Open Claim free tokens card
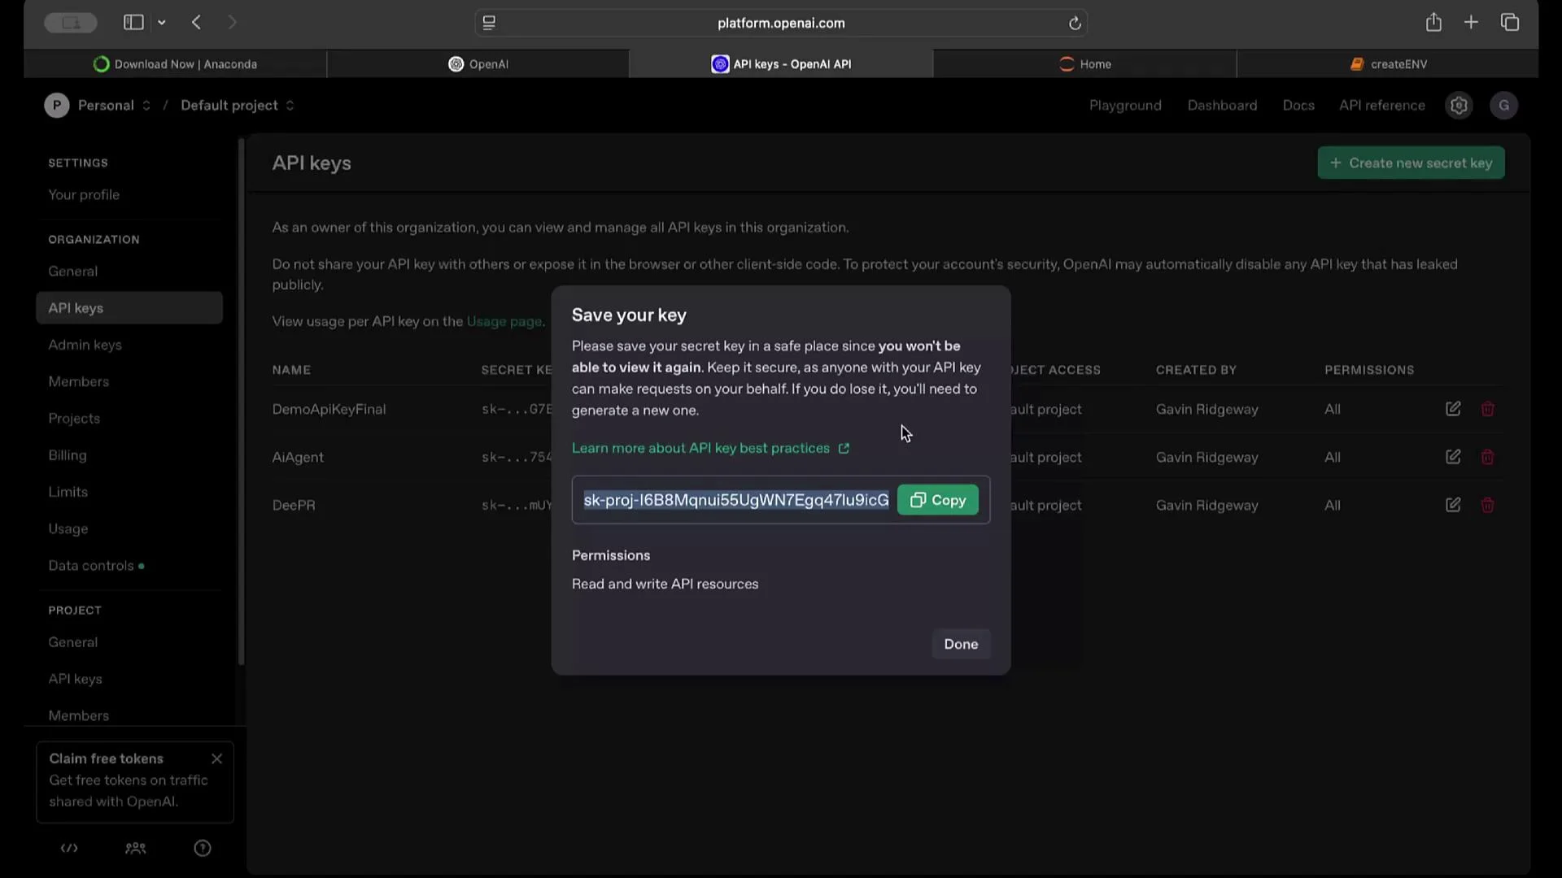1562x878 pixels. coord(135,781)
